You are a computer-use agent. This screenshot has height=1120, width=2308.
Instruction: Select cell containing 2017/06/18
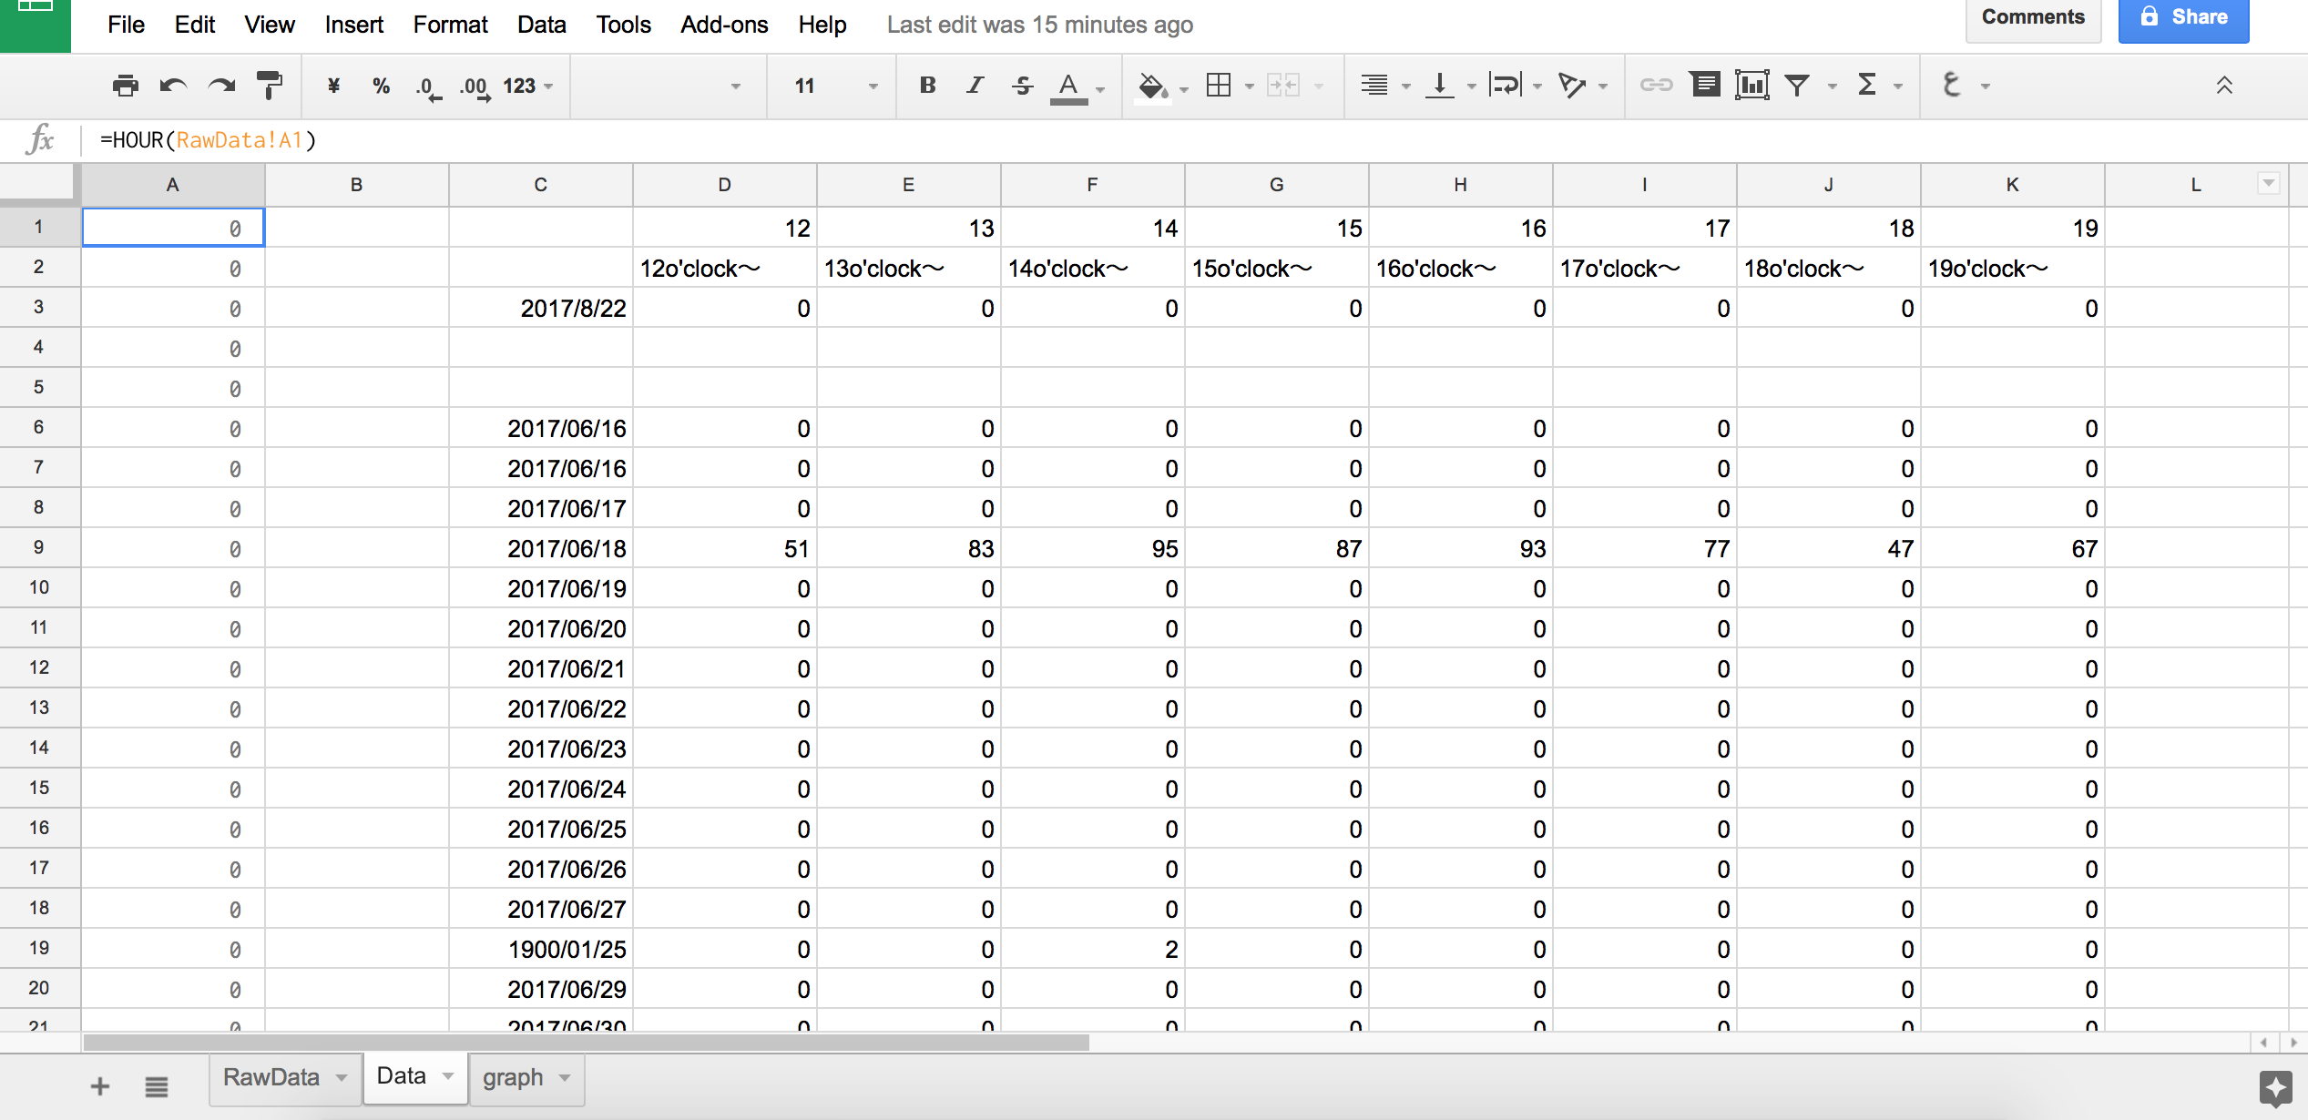pos(540,548)
